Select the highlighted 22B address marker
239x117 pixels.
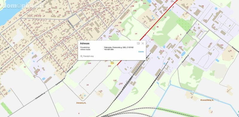point(112,63)
